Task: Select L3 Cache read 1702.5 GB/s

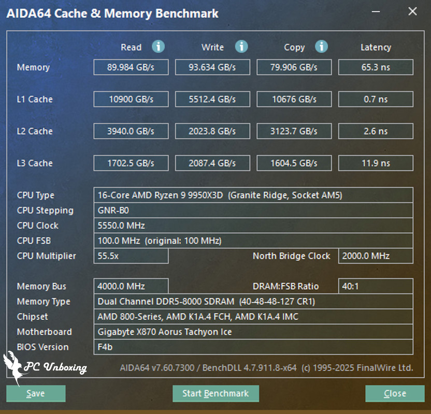Action: pos(131,163)
